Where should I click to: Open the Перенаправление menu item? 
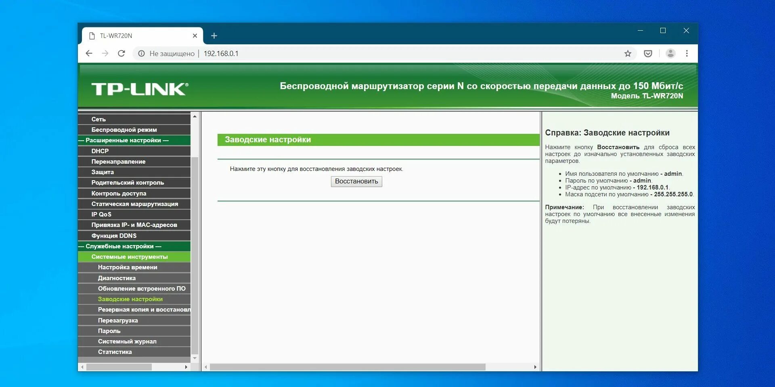134,162
